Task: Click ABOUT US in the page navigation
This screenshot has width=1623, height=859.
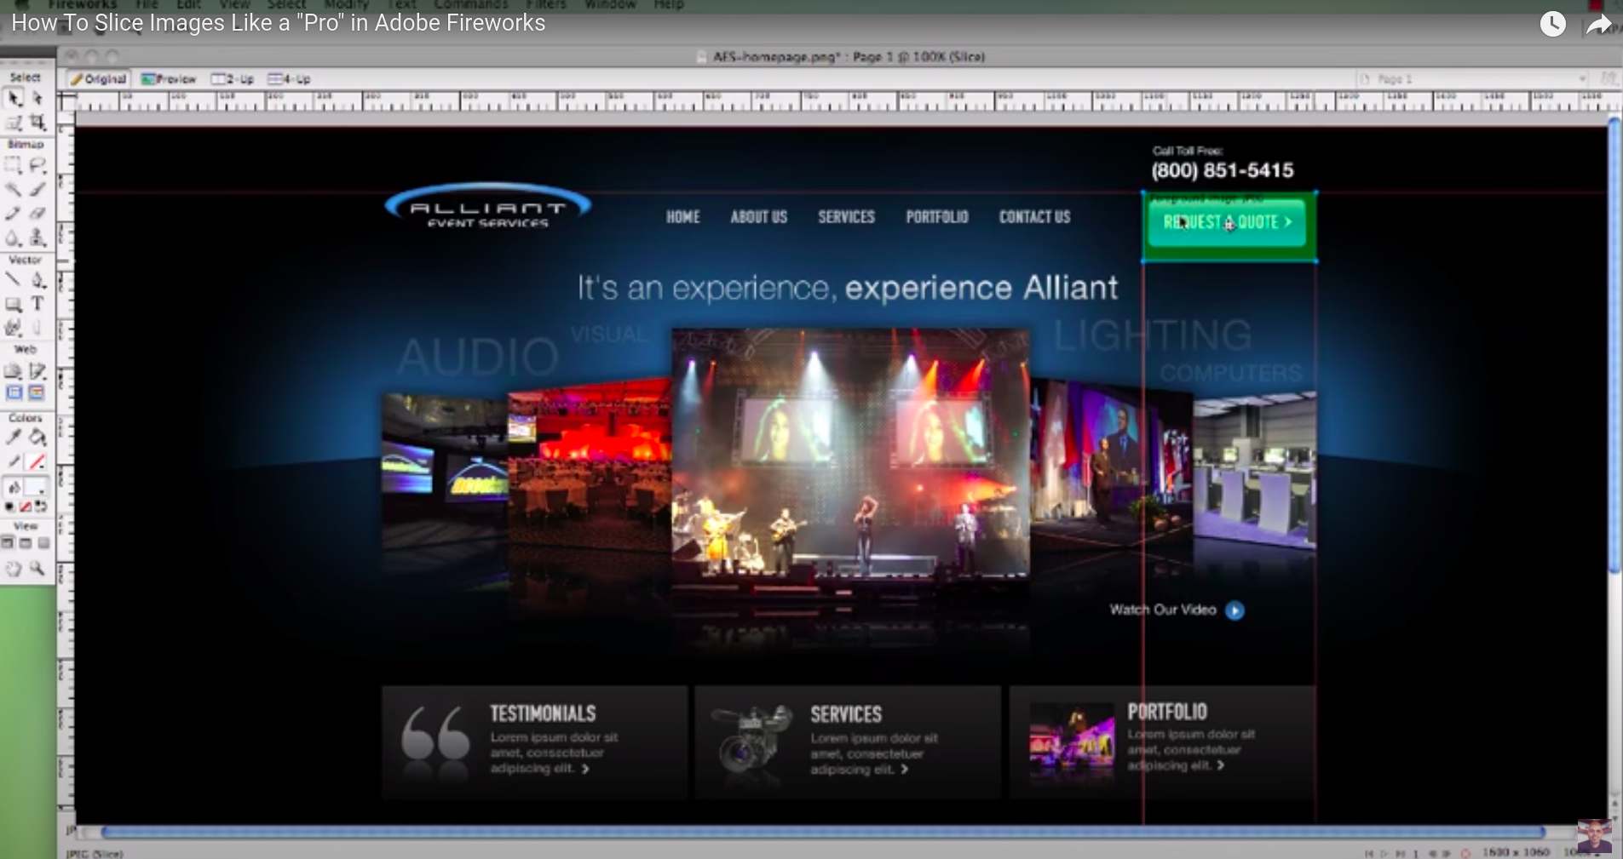Action: 759,217
